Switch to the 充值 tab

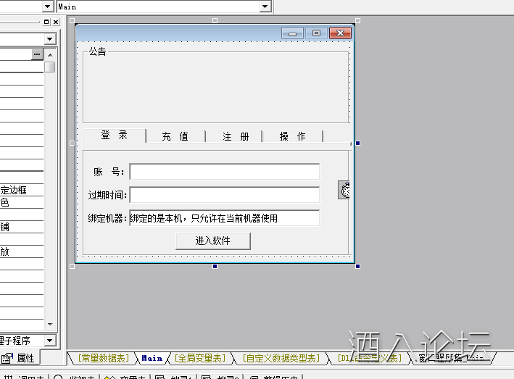point(175,136)
